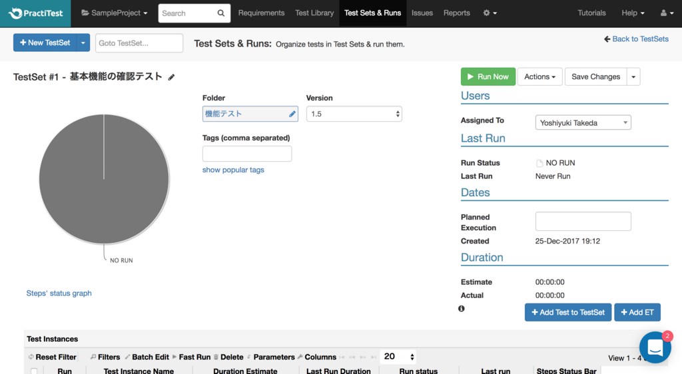Click the duration info icon
The height and width of the screenshot is (374, 682).
[x=462, y=308]
